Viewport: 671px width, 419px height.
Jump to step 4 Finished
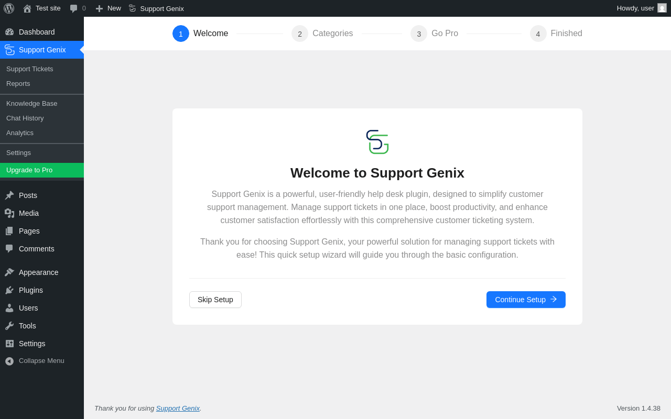coord(556,34)
